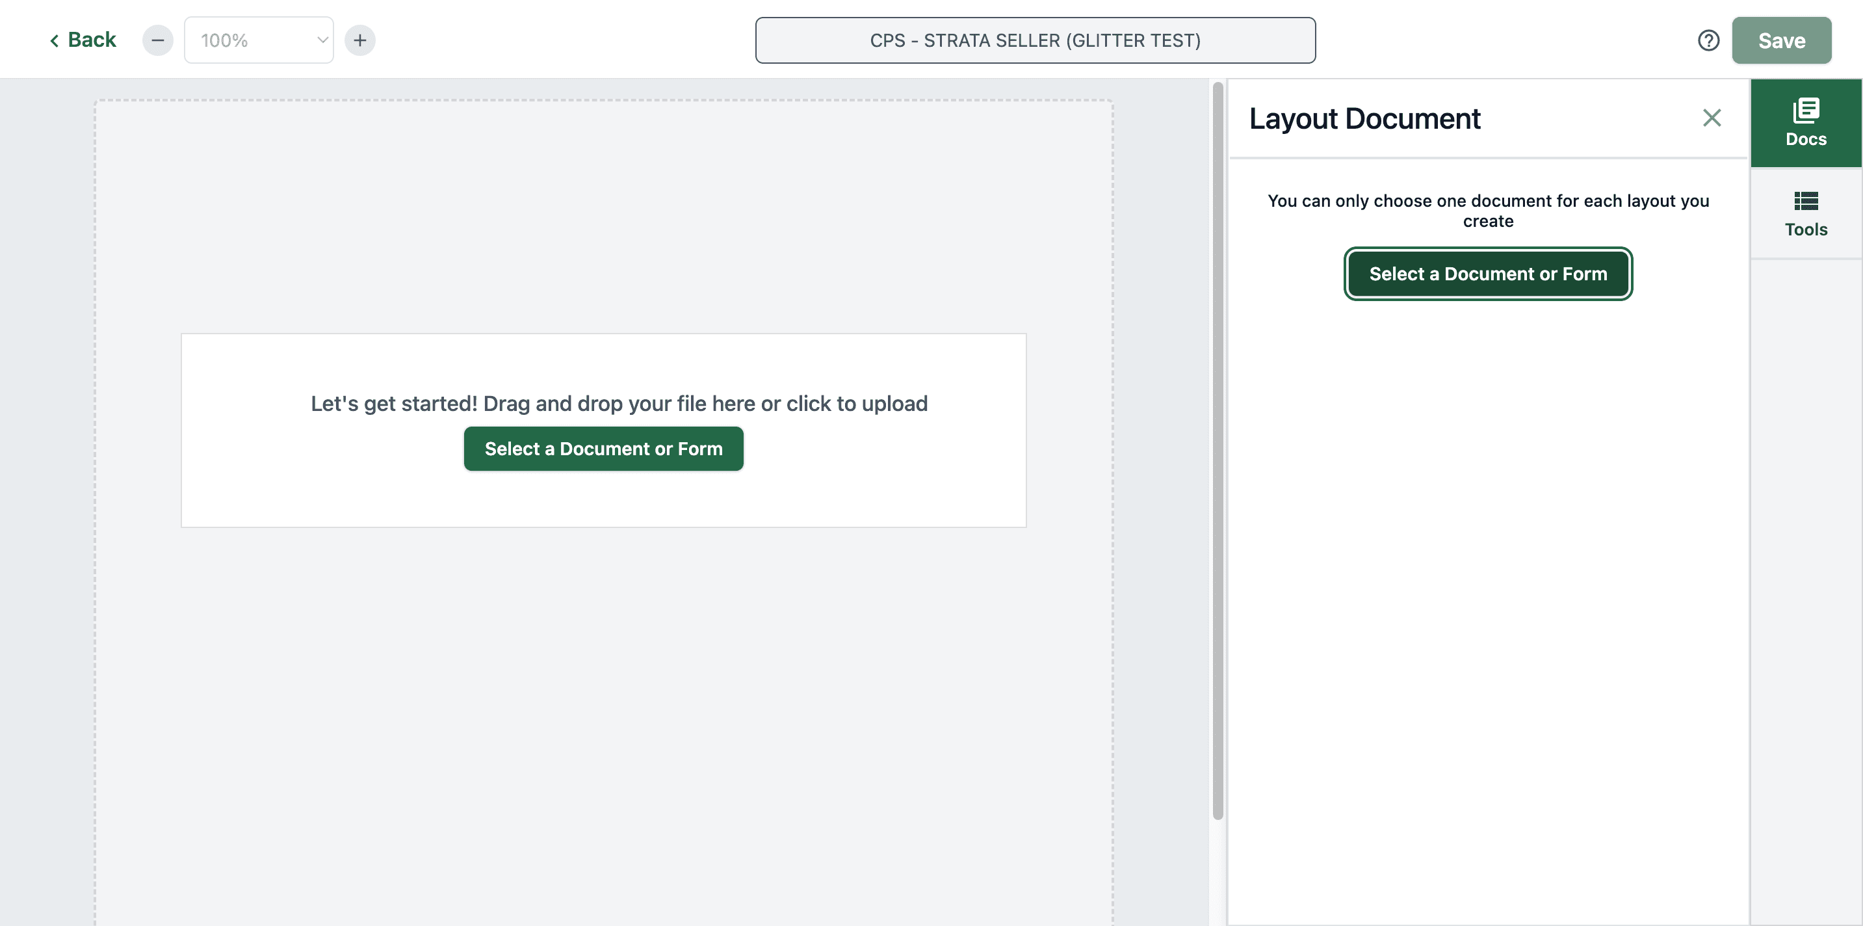Click the canvas vertical scrollbar
This screenshot has height=926, width=1863.
pyautogui.click(x=1218, y=450)
